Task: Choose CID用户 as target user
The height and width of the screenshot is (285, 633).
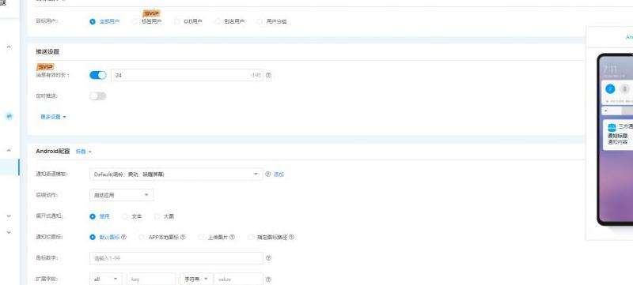Action: click(x=177, y=22)
